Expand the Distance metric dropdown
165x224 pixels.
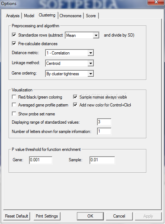pos(69,53)
